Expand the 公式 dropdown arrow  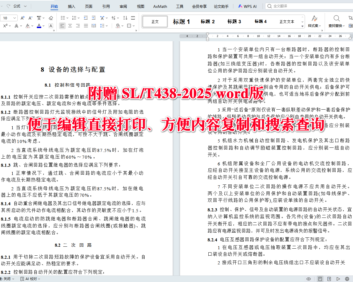tap(25, 6)
